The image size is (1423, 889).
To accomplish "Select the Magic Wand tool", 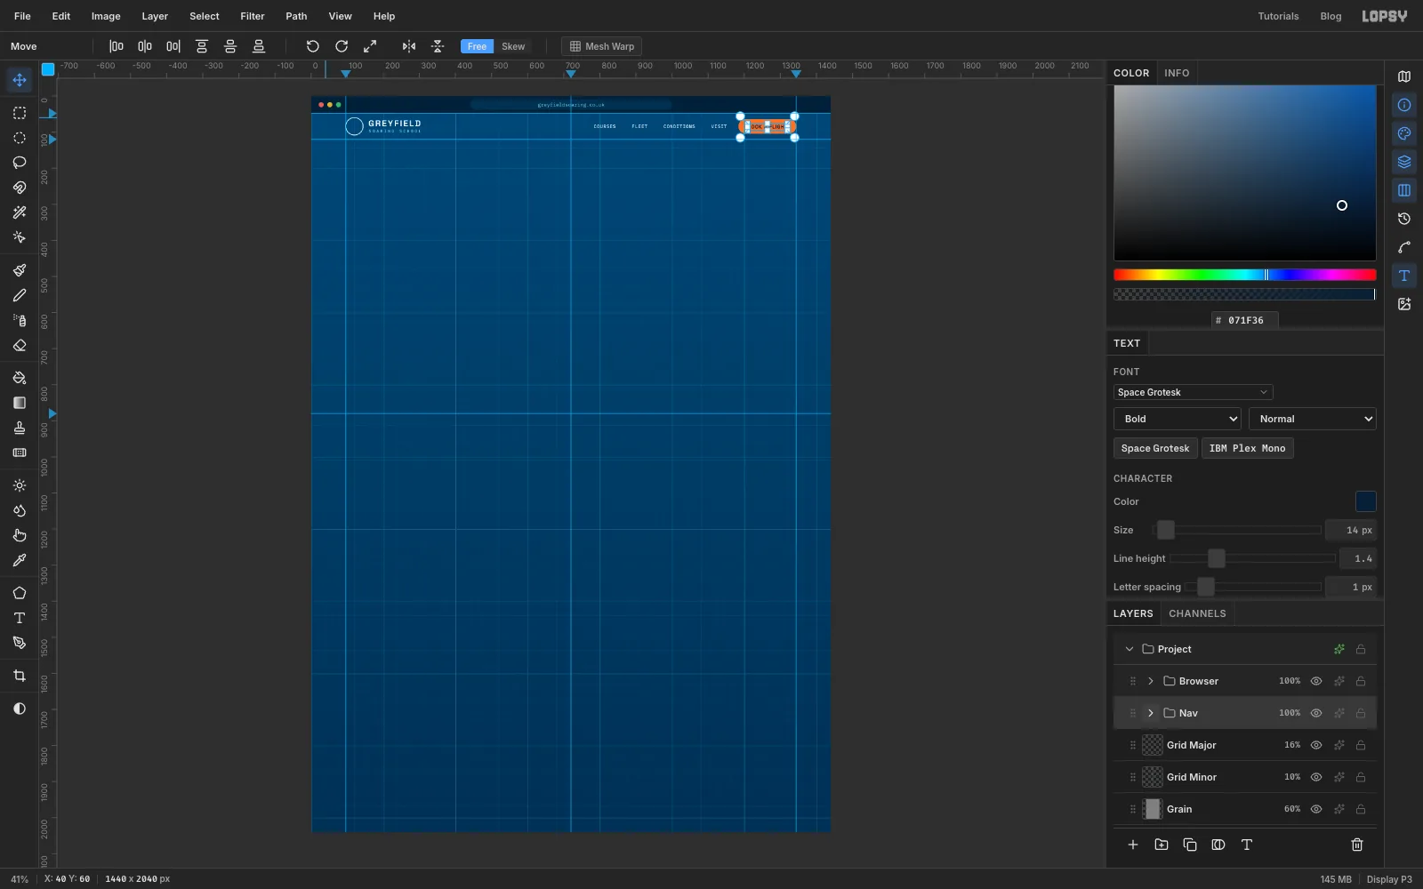I will (x=20, y=212).
